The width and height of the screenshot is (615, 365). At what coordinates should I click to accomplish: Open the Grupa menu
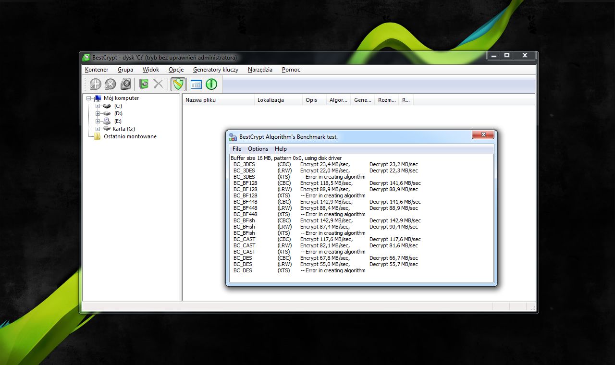pyautogui.click(x=125, y=70)
